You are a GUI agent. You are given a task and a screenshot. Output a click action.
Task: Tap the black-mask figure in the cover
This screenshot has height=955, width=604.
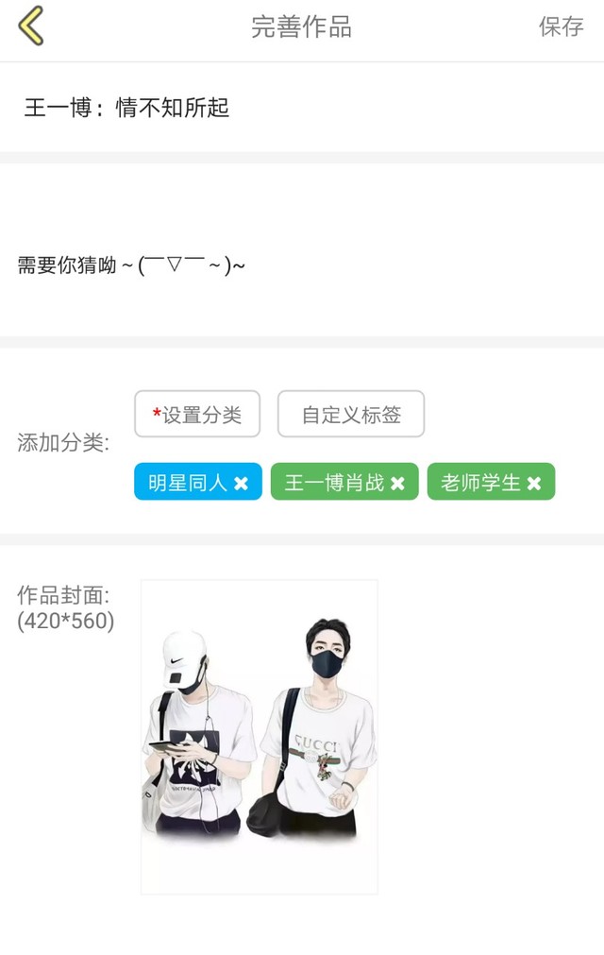point(313,728)
